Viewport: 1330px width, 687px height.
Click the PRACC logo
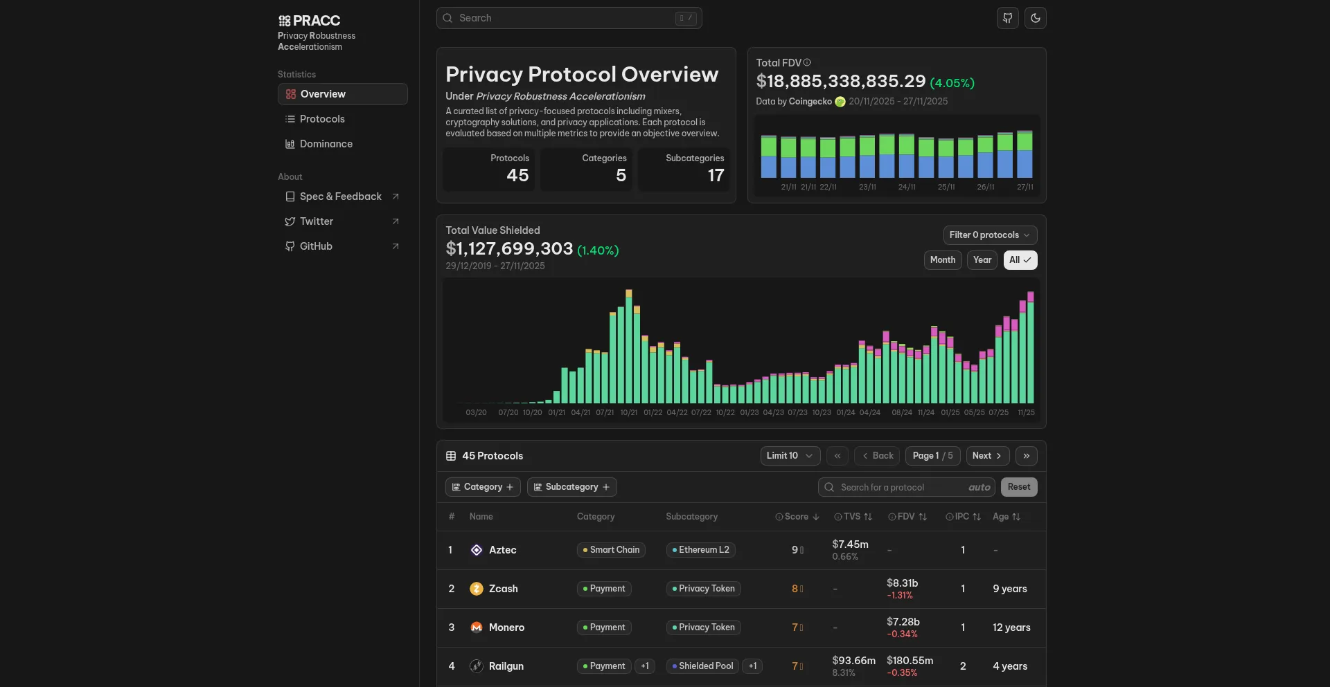coord(309,21)
